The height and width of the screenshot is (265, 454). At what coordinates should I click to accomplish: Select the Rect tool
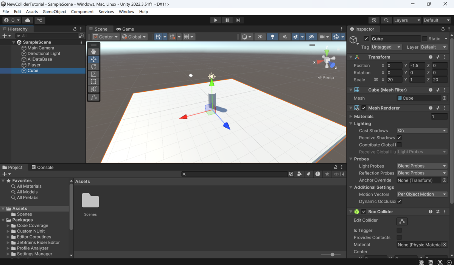pyautogui.click(x=93, y=82)
